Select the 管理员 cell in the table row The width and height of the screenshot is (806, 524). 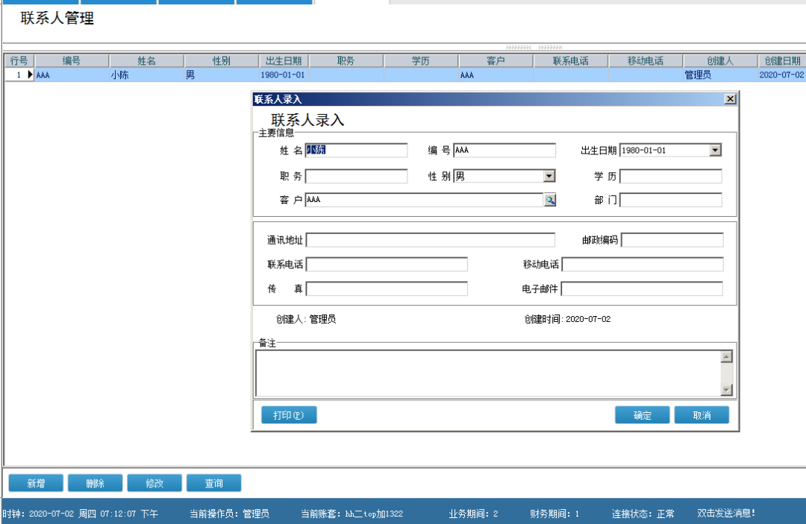[x=720, y=75]
